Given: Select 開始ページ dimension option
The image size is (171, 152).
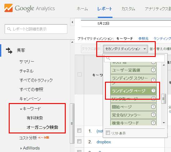Looking at the screenshot, I should pyautogui.click(x=133, y=107).
